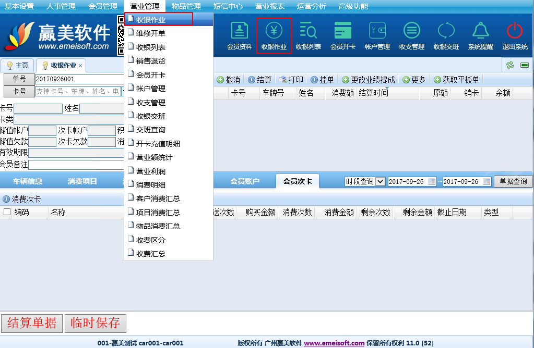Click the green refresh icon at top right
The width and height of the screenshot is (534, 348).
tap(510, 65)
